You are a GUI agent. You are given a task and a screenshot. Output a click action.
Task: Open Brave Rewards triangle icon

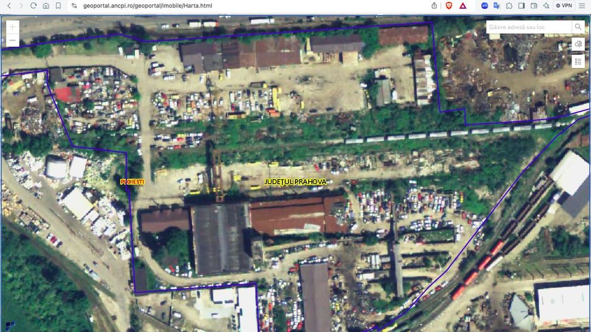tap(463, 6)
